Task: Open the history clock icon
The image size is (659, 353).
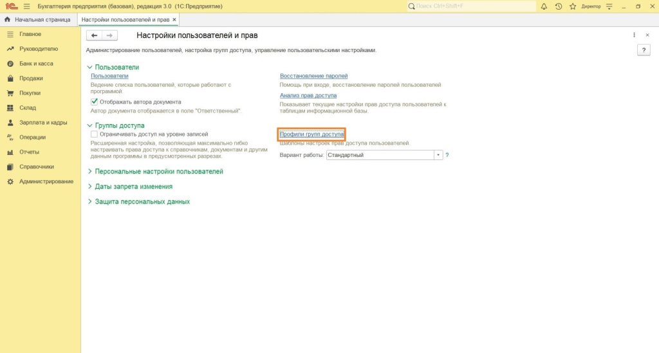Action: click(558, 6)
